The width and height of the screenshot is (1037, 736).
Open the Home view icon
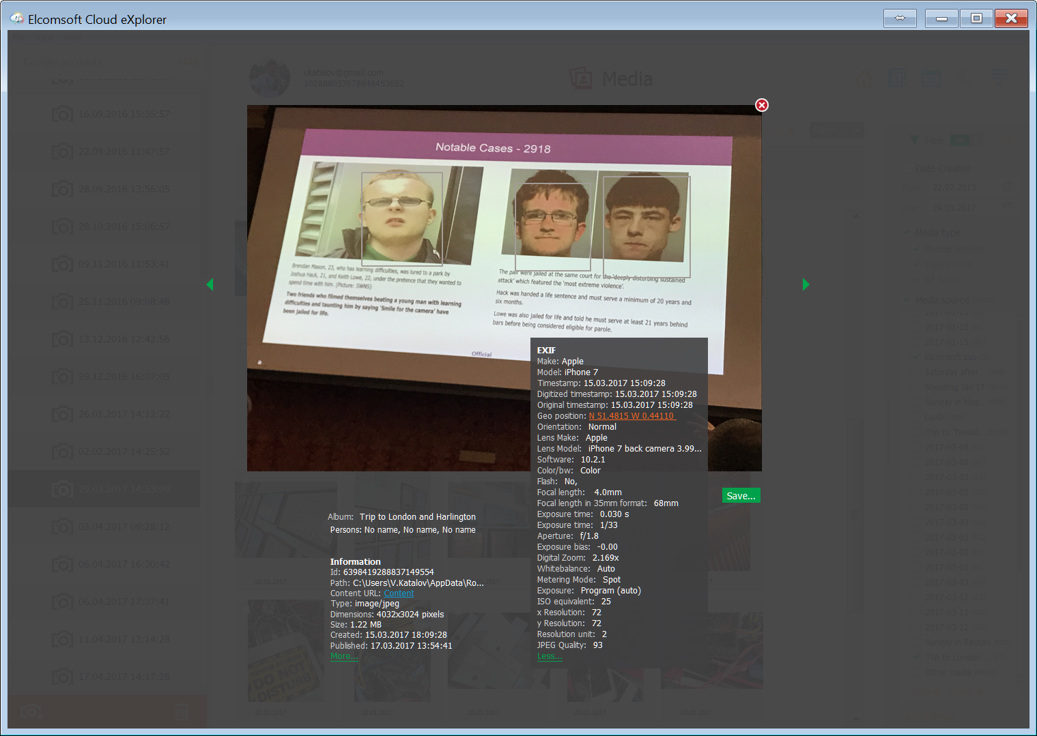click(864, 78)
